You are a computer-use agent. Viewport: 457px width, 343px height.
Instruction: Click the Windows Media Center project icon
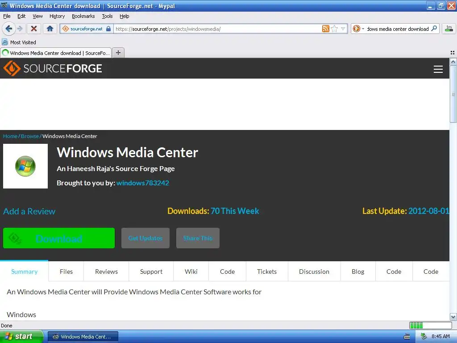pos(25,166)
